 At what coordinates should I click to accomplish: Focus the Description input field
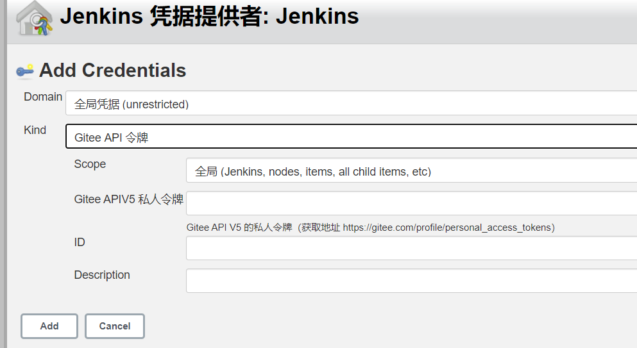[411, 281]
